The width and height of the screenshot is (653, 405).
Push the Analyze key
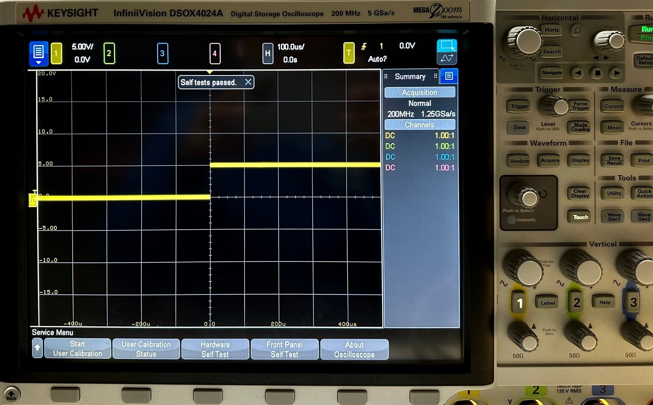pyautogui.click(x=519, y=161)
